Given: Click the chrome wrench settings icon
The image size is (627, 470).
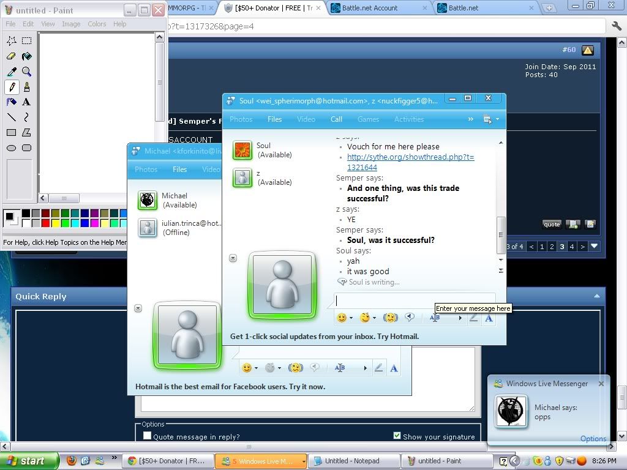Looking at the screenshot, I should (x=617, y=26).
